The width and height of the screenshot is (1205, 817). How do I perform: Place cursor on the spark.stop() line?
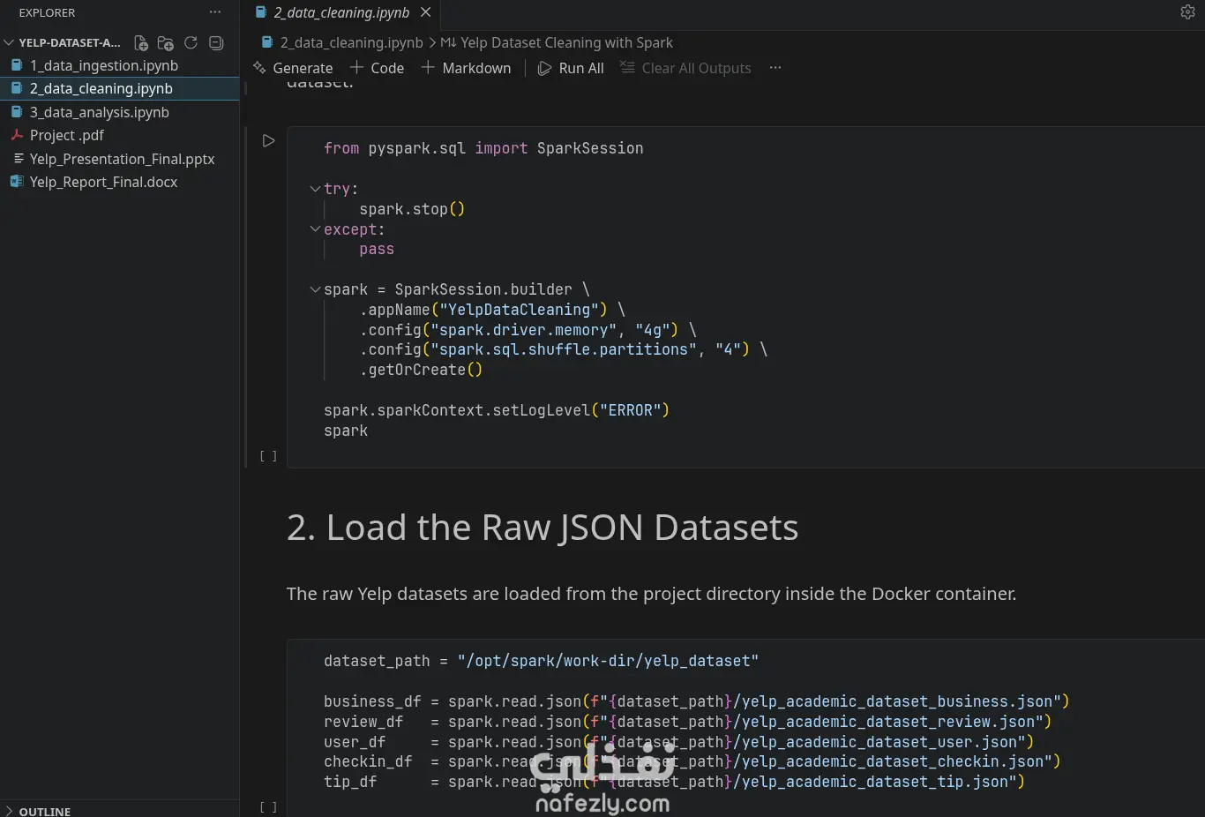point(412,209)
